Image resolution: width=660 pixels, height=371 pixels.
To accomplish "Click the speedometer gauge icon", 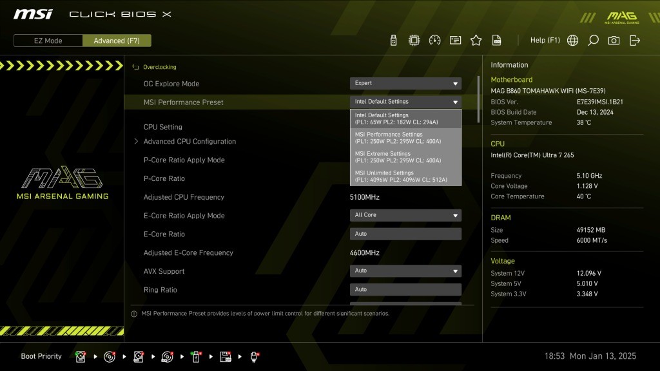I will [434, 41].
